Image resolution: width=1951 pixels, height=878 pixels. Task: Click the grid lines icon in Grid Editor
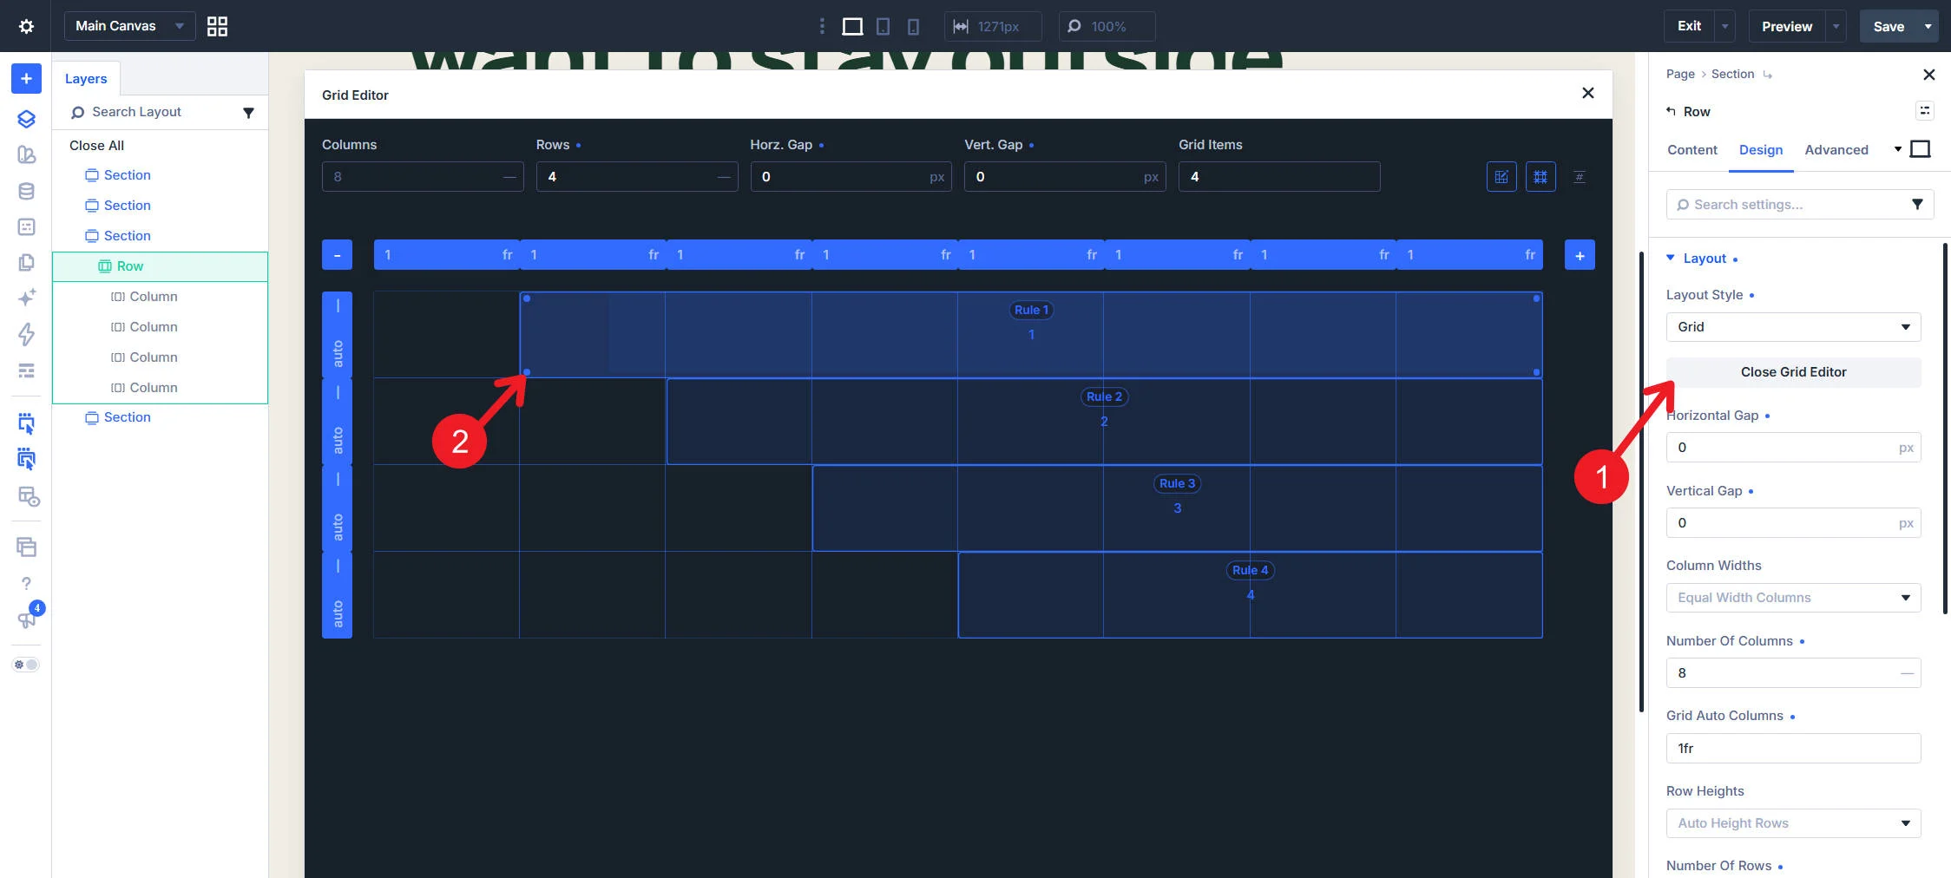coord(1540,177)
